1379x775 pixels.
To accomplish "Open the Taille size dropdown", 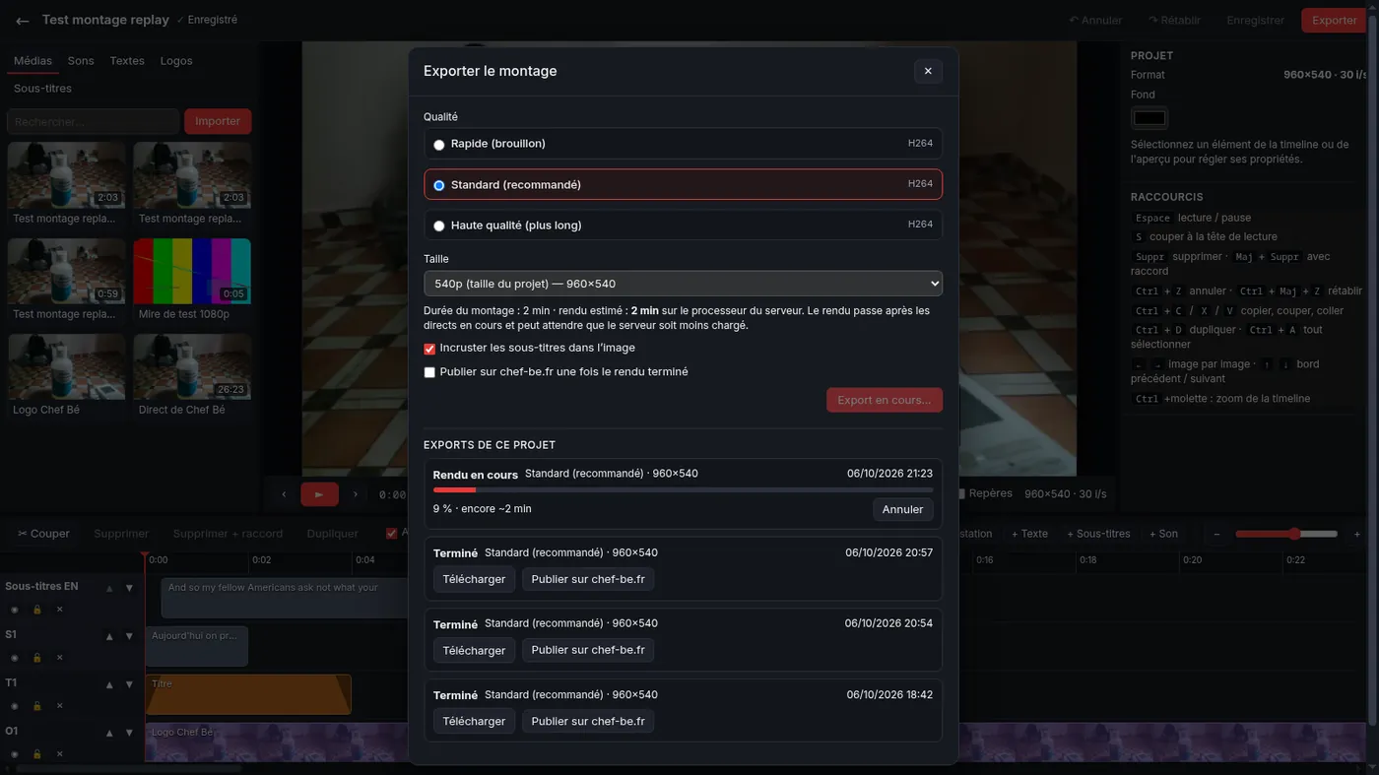I will 683,284.
